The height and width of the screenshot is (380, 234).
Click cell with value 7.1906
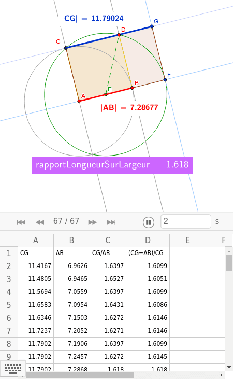tap(71, 344)
